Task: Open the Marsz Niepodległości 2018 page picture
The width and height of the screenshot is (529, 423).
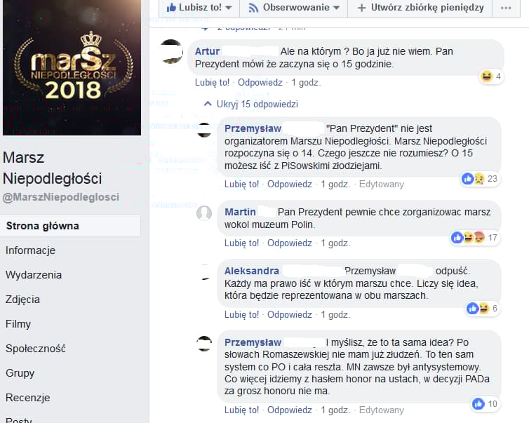Action: [x=72, y=68]
